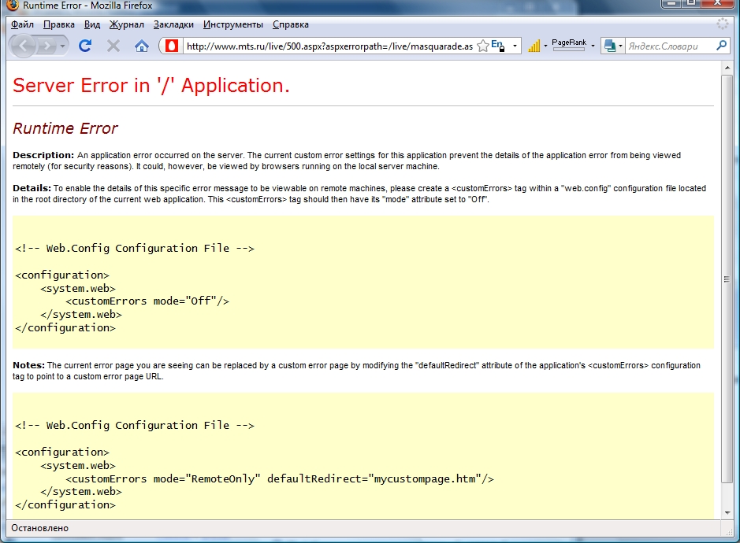Click the first 'Web.Config Configuration File' comment

pos(135,249)
